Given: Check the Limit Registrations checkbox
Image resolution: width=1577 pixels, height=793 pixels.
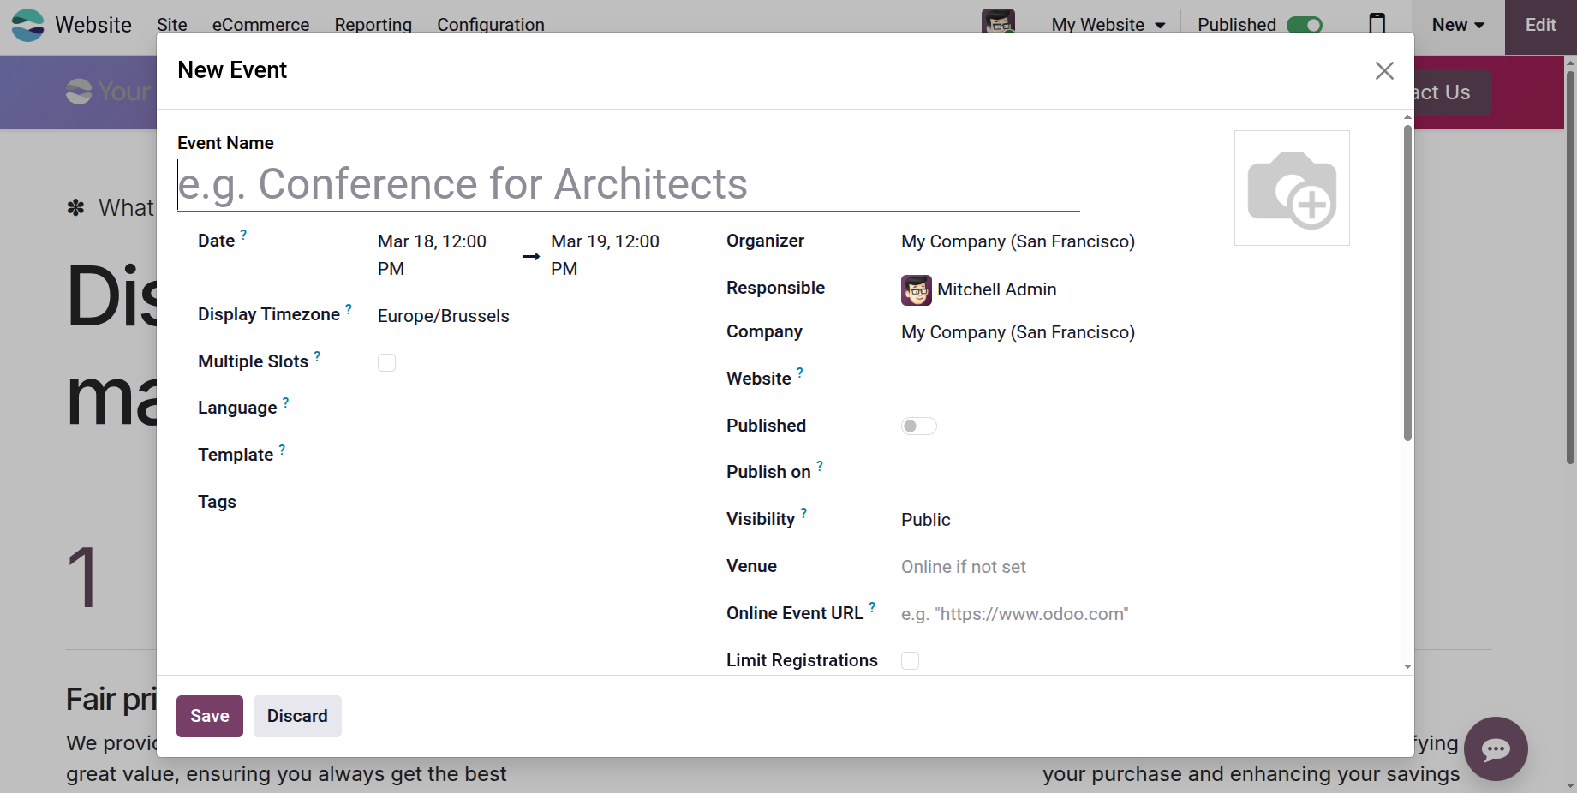Looking at the screenshot, I should [910, 661].
